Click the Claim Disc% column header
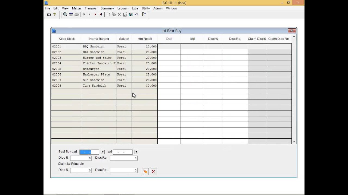 coord(257,39)
